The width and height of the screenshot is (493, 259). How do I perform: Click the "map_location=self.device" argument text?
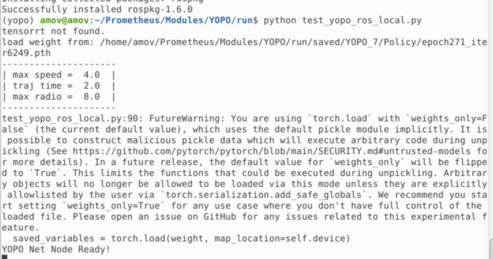point(279,239)
